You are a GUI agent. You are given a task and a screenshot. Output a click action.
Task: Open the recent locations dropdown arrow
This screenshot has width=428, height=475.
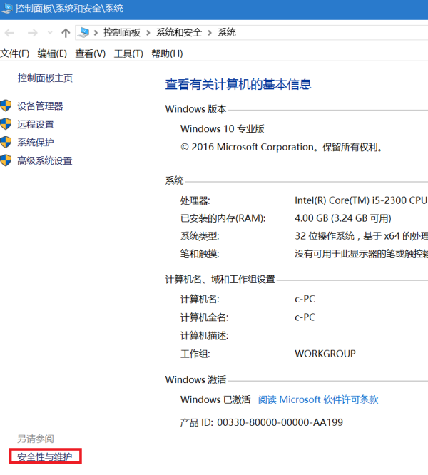(50, 33)
